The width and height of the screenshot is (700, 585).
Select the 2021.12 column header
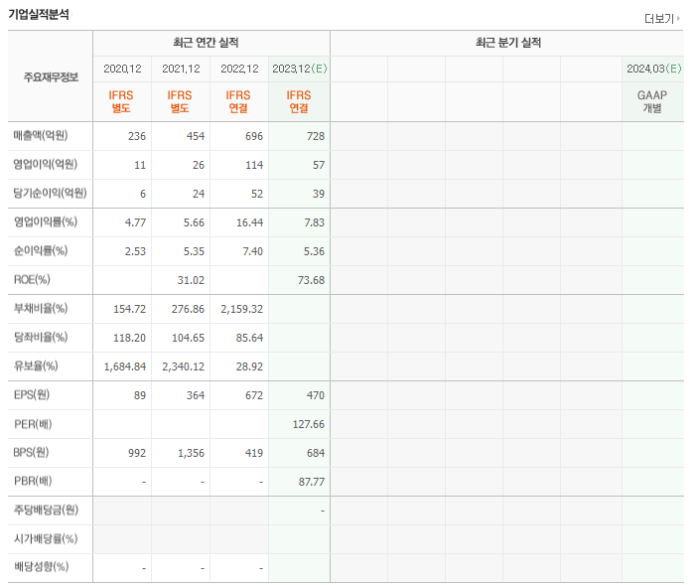pyautogui.click(x=181, y=69)
